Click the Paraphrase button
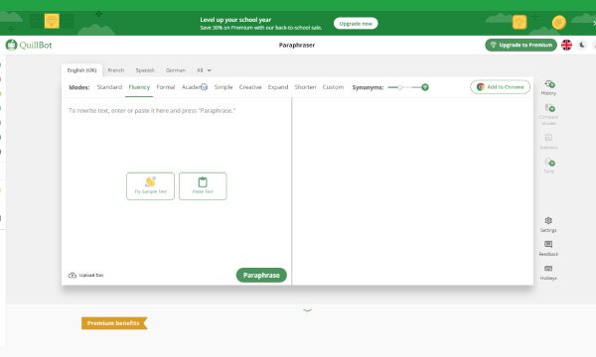The height and width of the screenshot is (357, 596). (261, 275)
